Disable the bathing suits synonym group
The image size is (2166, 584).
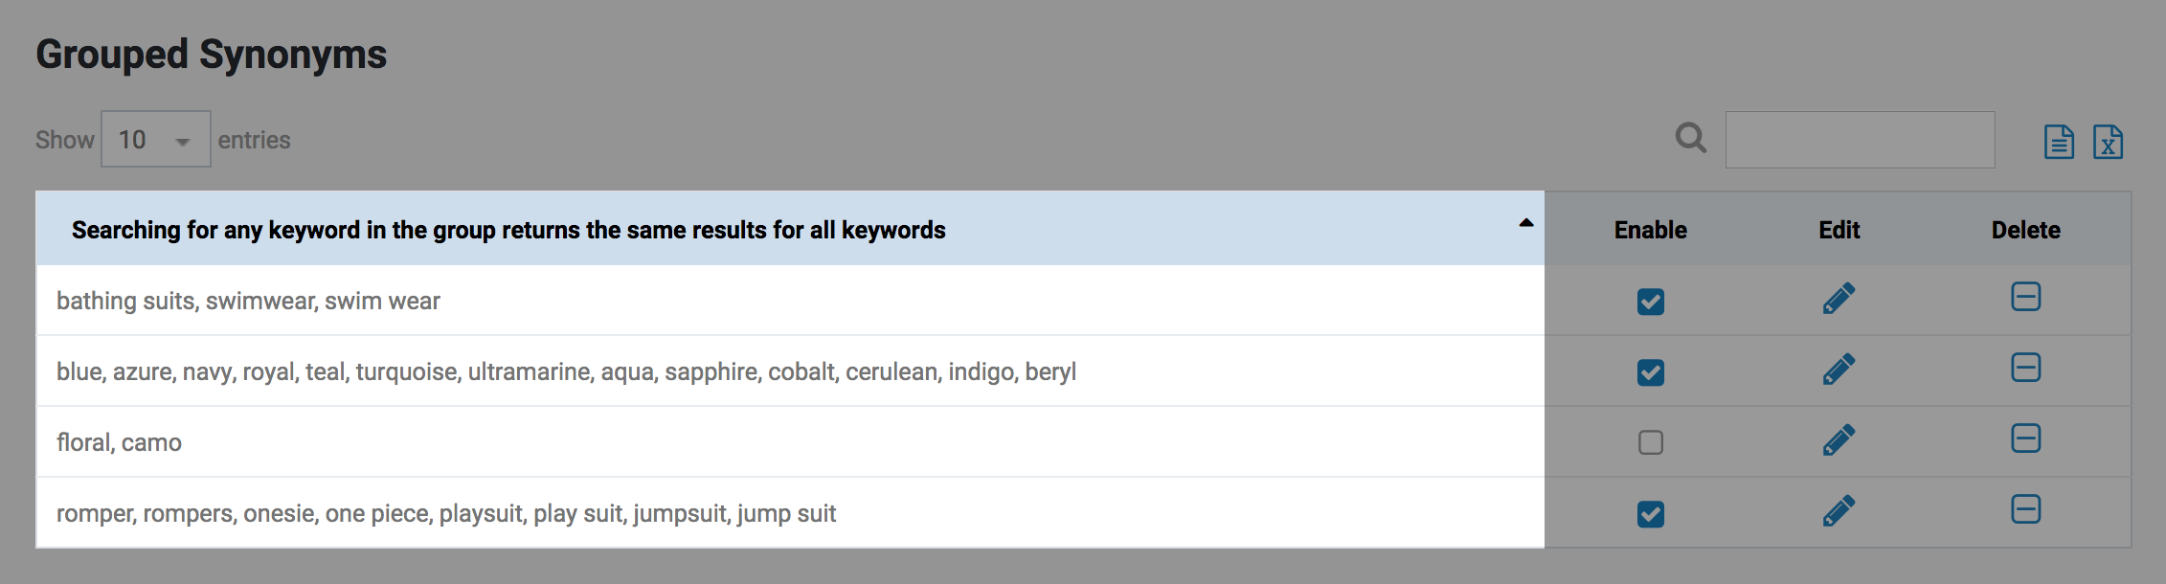(1651, 302)
